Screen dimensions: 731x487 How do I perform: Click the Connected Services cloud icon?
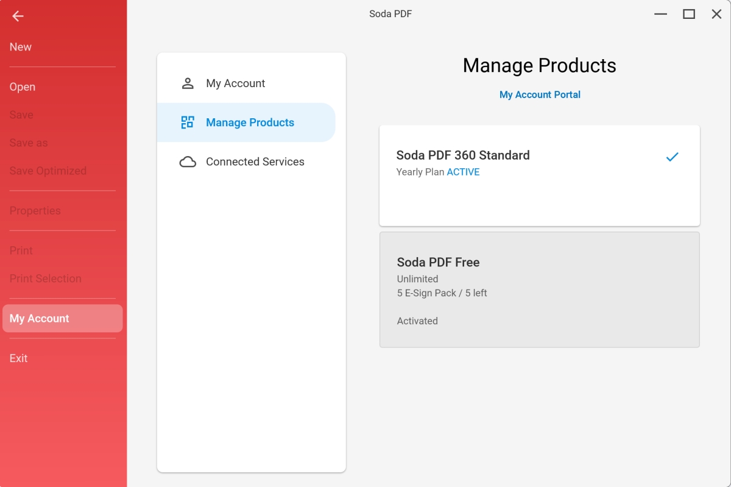188,162
